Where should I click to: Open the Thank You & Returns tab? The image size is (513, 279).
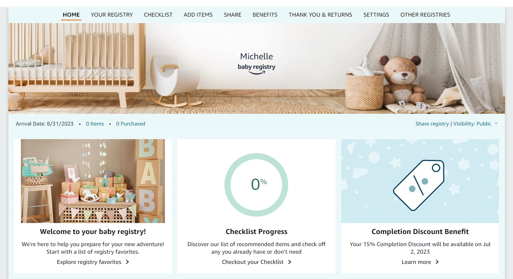[320, 15]
